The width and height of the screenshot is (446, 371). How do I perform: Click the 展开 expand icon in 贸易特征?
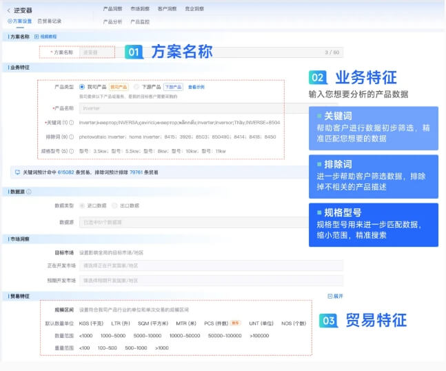(x=330, y=296)
